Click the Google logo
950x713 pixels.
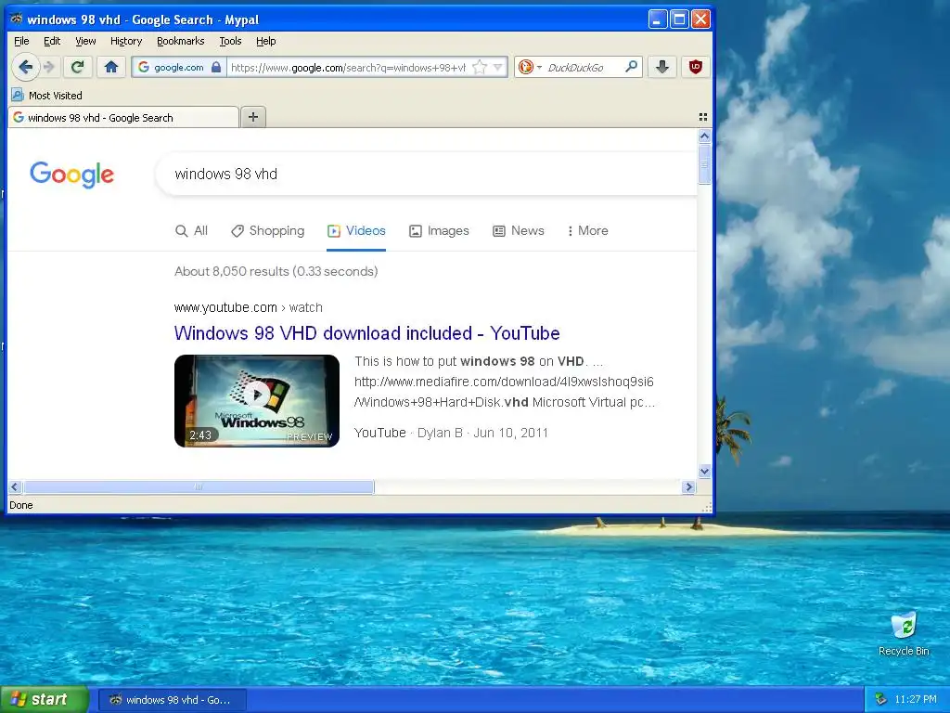click(x=71, y=175)
